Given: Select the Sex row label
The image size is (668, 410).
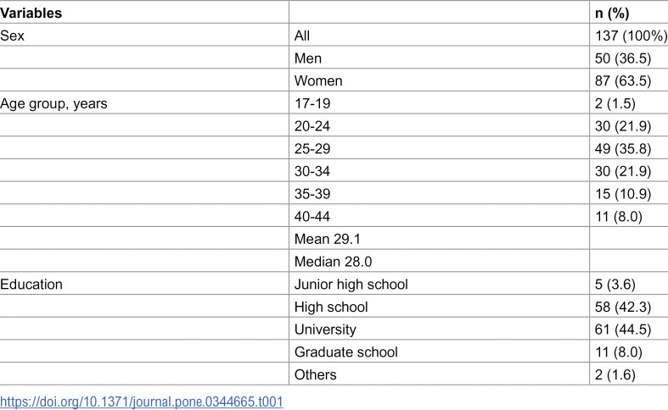Looking at the screenshot, I should point(12,36).
